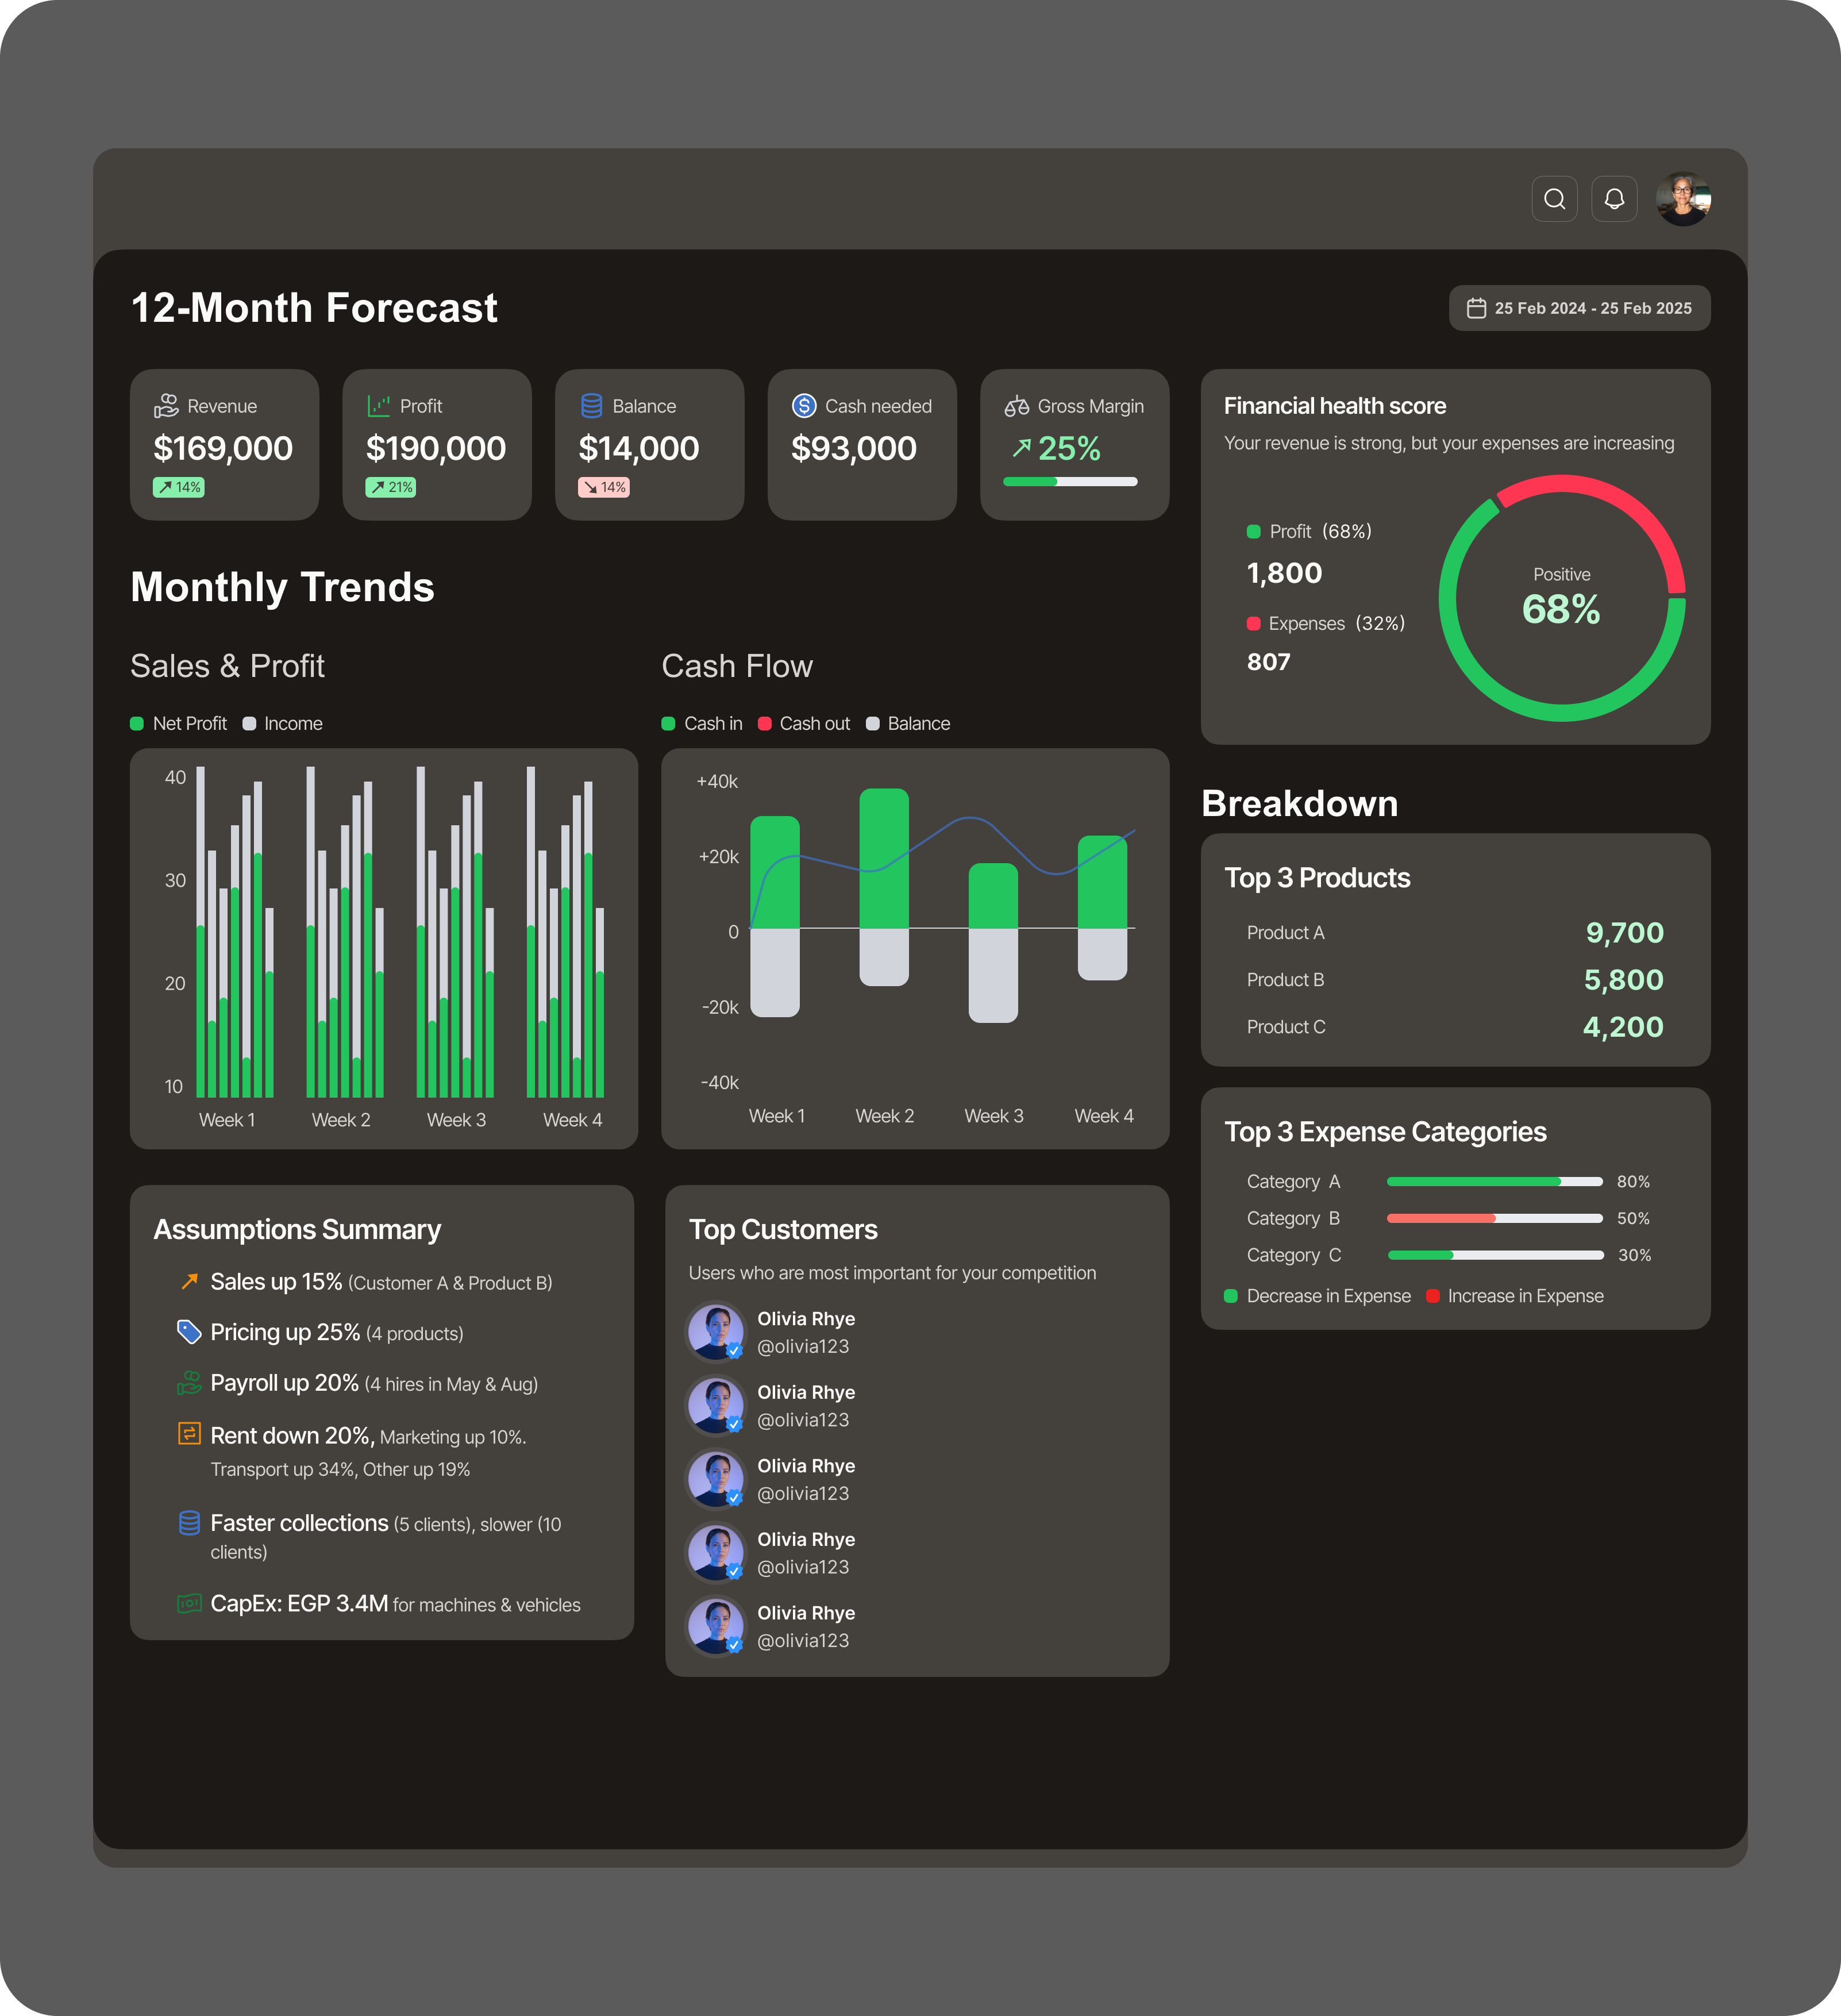Viewport: 1841px width, 2016px height.
Task: Open the profile avatar in the top bar
Action: pos(1684,199)
